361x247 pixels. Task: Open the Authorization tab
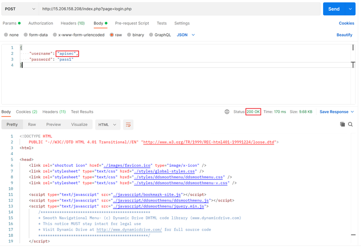[41, 23]
